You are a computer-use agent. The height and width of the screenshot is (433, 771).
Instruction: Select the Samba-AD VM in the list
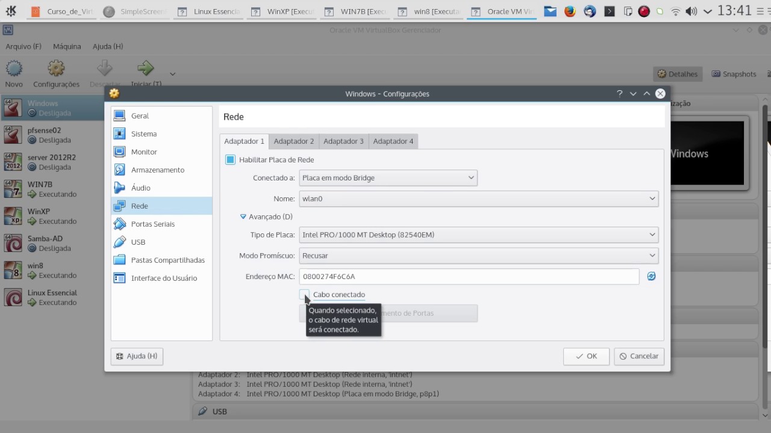coord(53,243)
